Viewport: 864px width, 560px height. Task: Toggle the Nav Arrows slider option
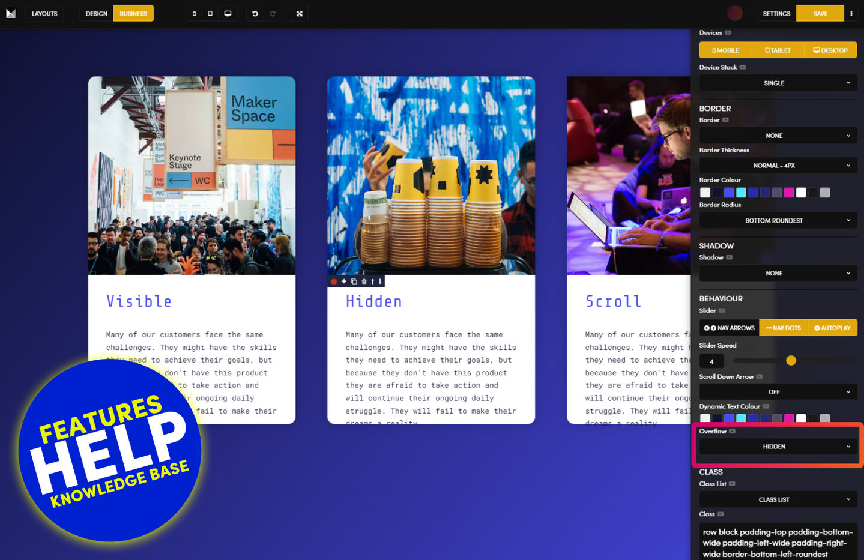pyautogui.click(x=729, y=328)
